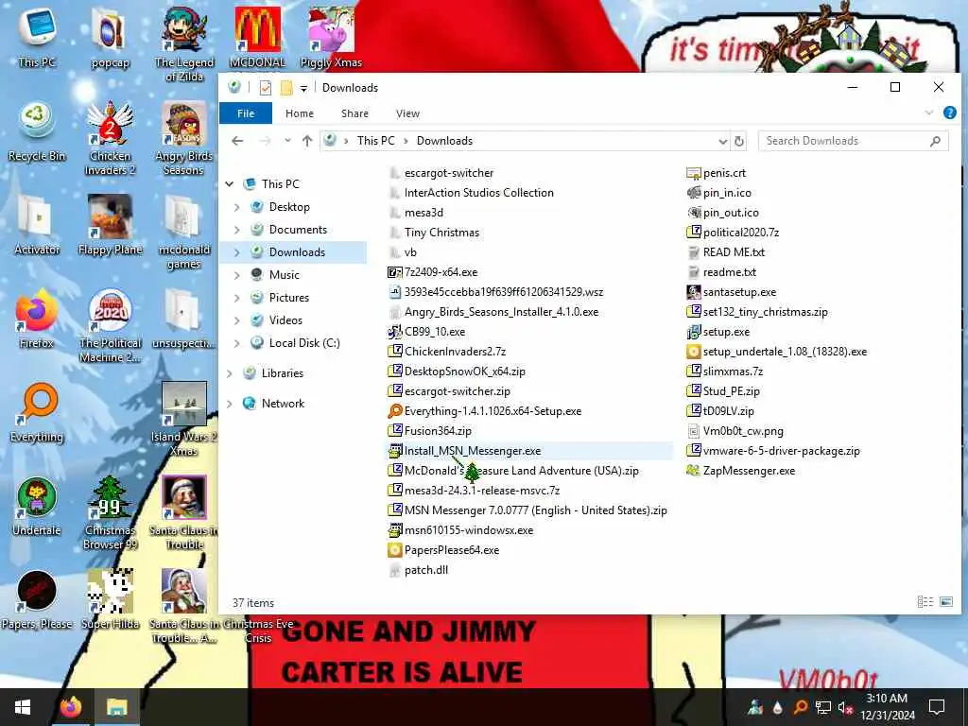Open mcdonald games desktop folder
This screenshot has width=968, height=726.
183,231
